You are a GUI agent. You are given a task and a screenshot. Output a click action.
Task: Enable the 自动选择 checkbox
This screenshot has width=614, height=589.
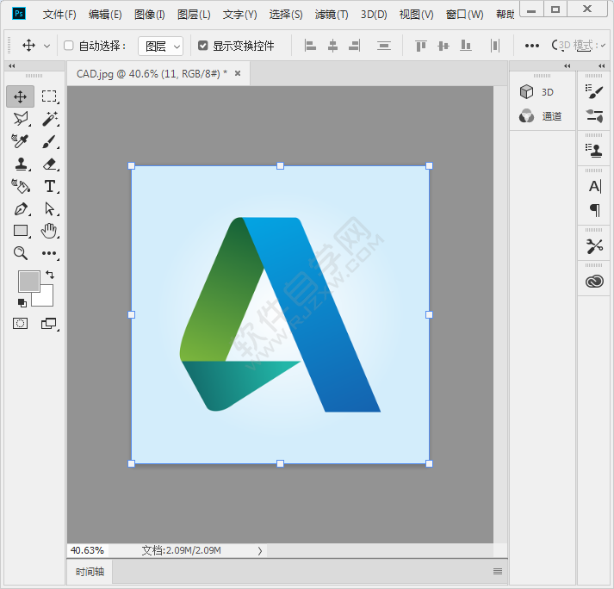[x=69, y=46]
